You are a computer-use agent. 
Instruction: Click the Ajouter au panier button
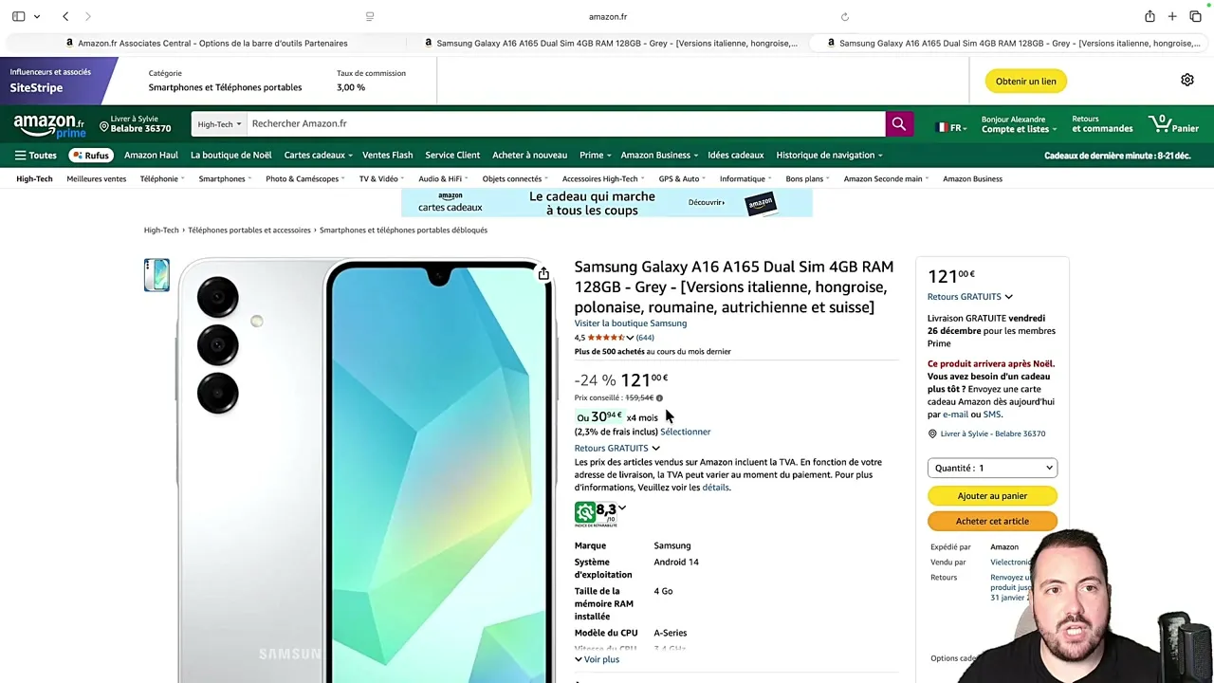click(992, 495)
